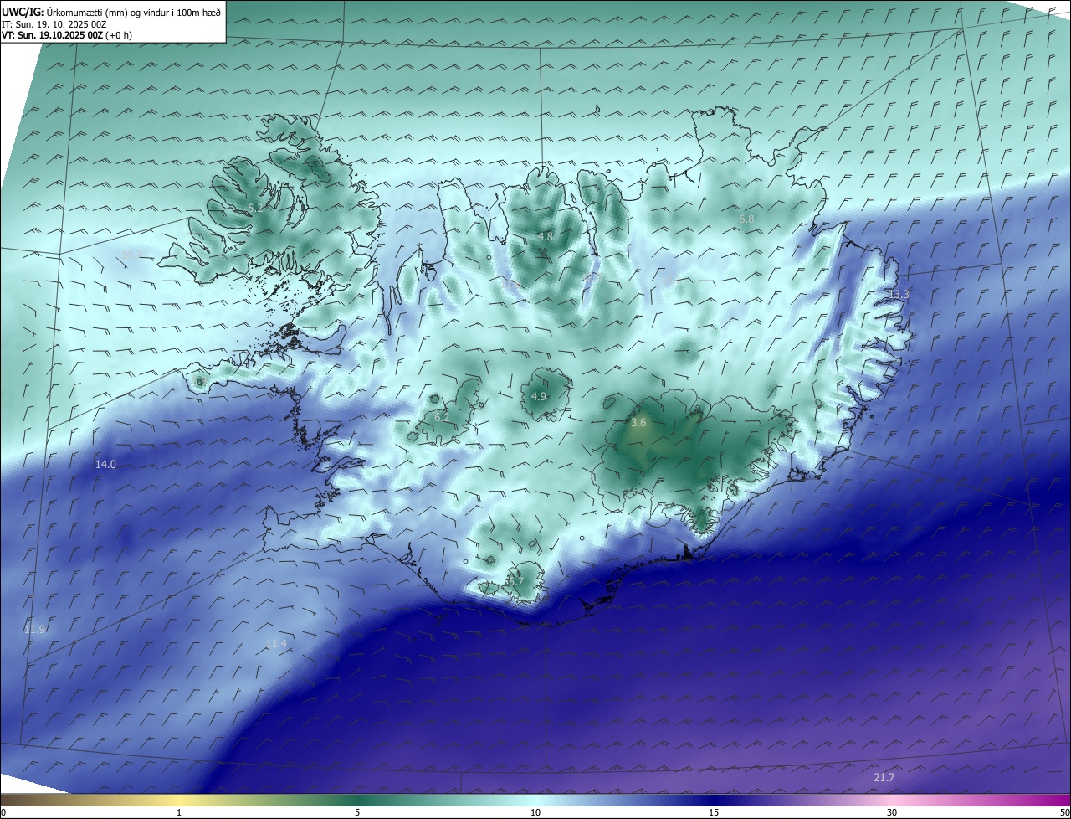Viewport: 1071px width, 819px height.
Task: Click the '50' label on the colour scale
Action: pyautogui.click(x=1064, y=812)
